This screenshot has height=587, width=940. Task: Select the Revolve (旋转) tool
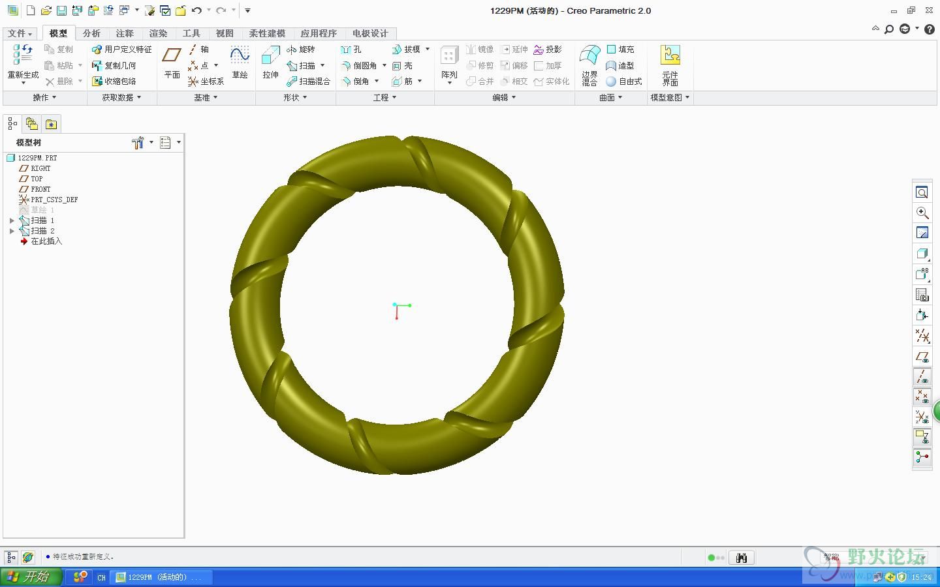click(300, 50)
